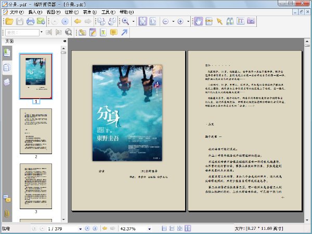Collapse the 页面 panel with double arrow
The width and height of the screenshot is (312, 234).
[64, 41]
